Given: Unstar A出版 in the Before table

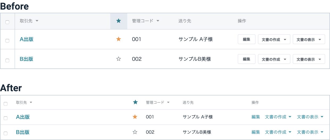Looking at the screenshot, I should point(119,39).
